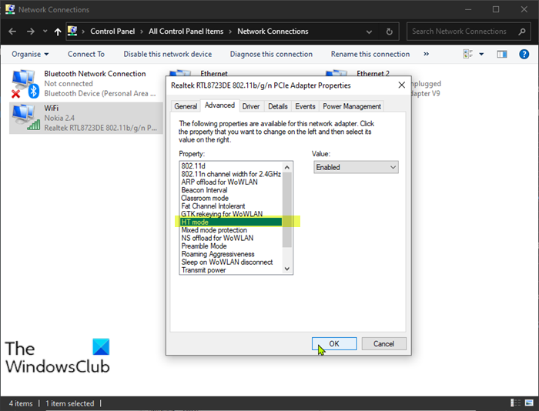The image size is (539, 411).
Task: Click Cancel in adapter Properties
Action: (x=384, y=343)
